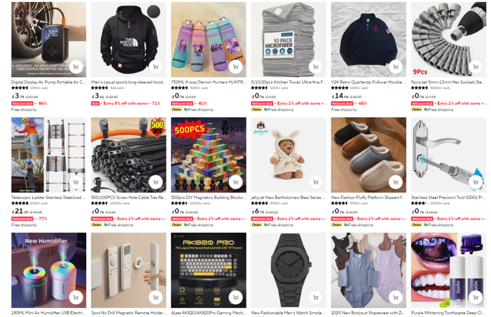Add 500pcs cable ties to cart
The height and width of the screenshot is (317, 491).
(x=156, y=182)
